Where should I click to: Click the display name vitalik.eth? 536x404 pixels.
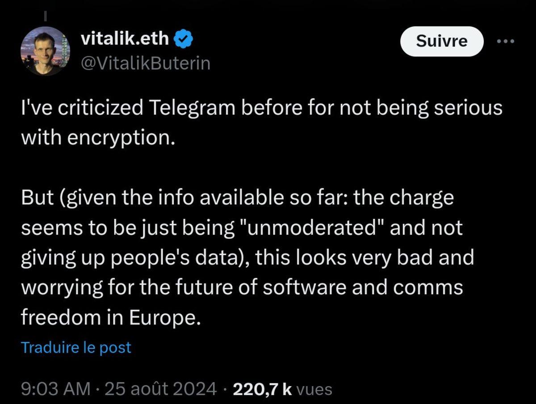[x=126, y=38]
